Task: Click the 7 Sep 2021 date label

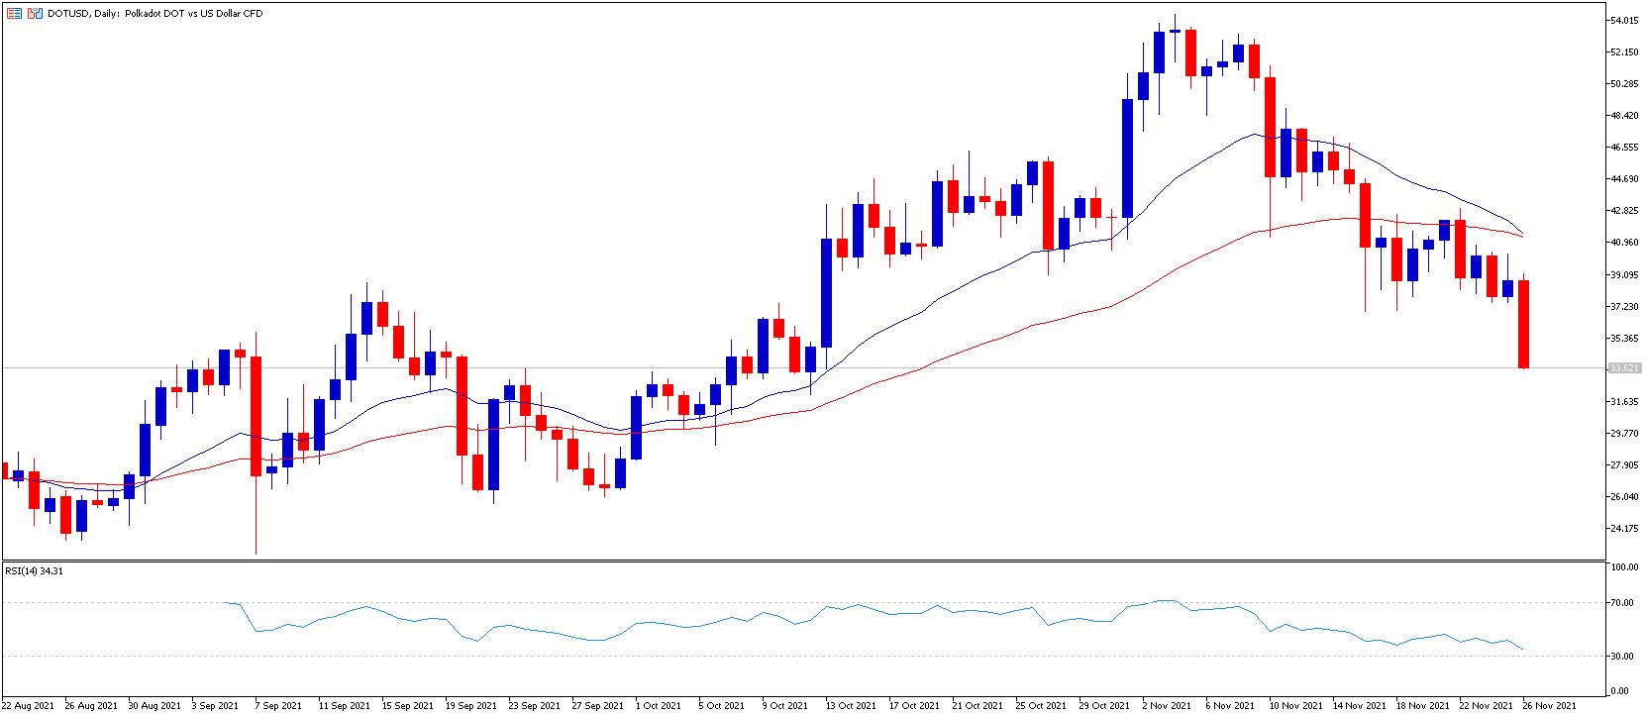Action: point(278,706)
